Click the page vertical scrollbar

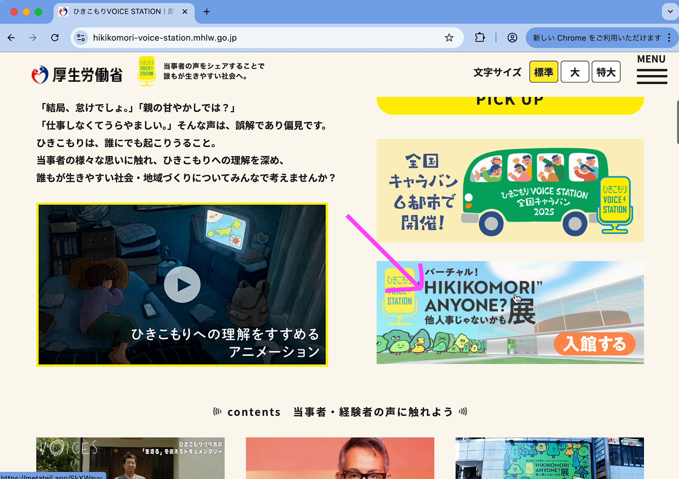pos(677,122)
